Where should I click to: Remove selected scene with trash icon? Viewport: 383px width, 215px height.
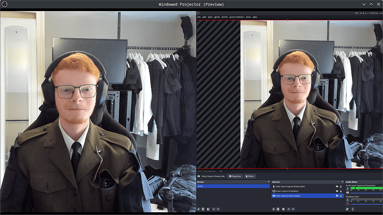click(203, 209)
